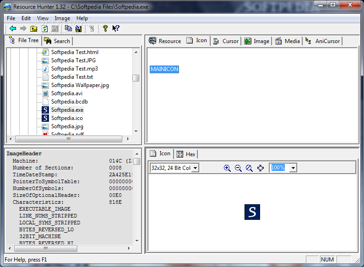Click file tree vertical scrollbar up arrow

pos(136,52)
